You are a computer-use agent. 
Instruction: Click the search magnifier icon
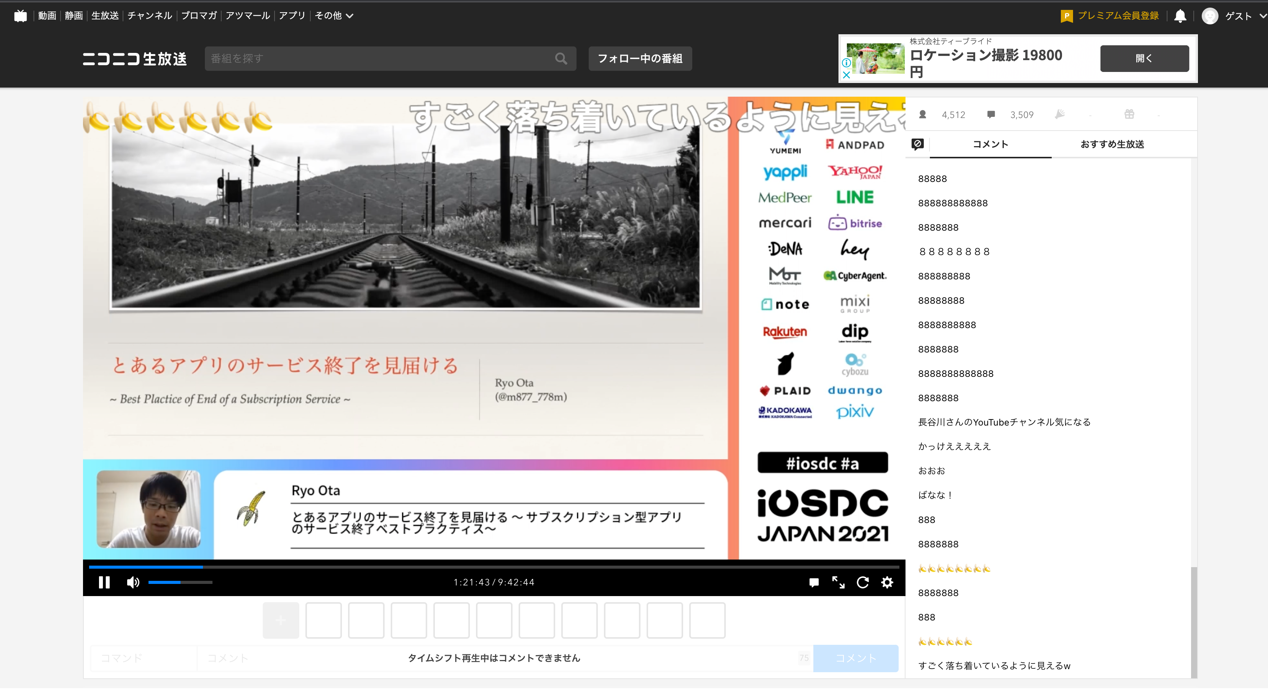pyautogui.click(x=561, y=58)
